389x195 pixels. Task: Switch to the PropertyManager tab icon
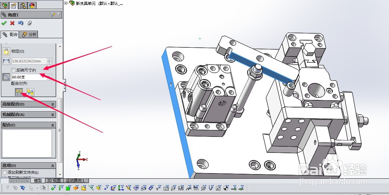point(14,5)
